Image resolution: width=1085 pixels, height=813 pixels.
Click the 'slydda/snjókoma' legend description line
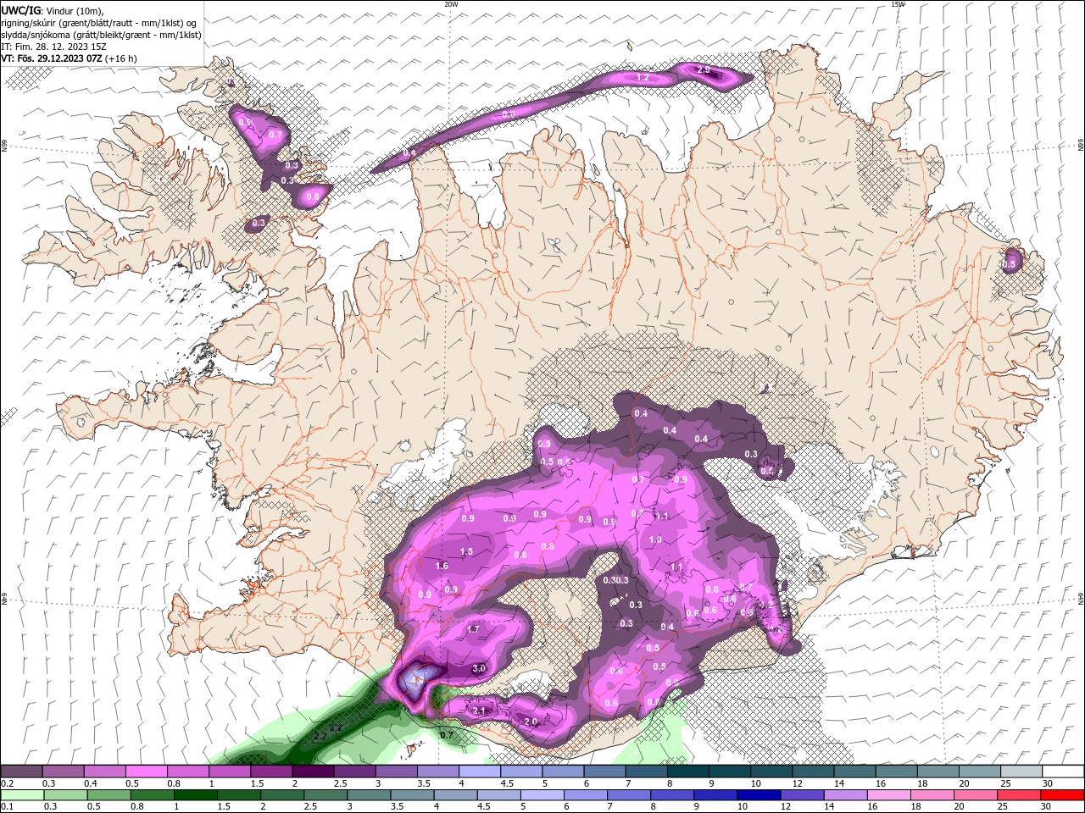tap(102, 35)
